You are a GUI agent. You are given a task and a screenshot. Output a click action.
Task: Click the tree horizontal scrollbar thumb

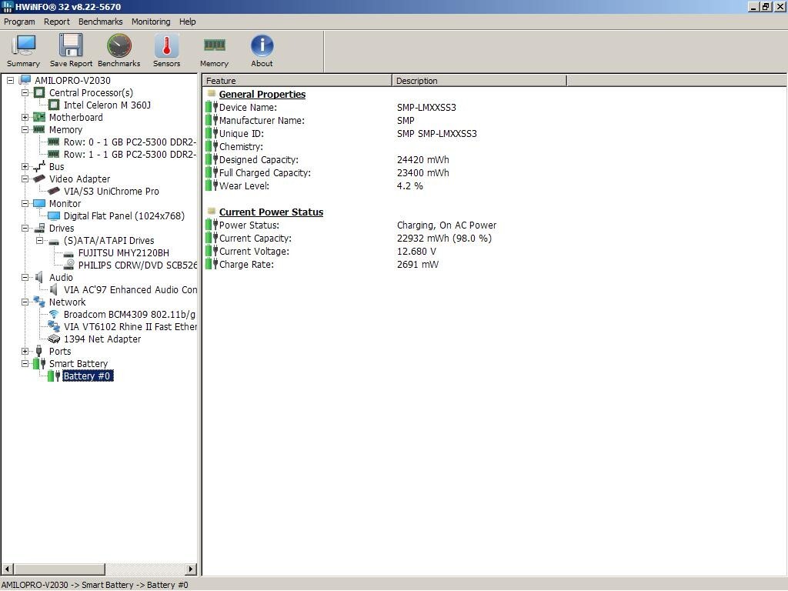coord(58,569)
